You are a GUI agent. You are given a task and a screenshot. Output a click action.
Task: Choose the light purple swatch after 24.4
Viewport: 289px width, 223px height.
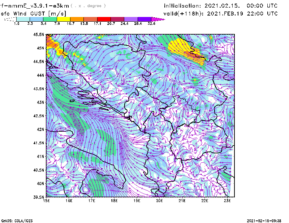click(x=131, y=19)
